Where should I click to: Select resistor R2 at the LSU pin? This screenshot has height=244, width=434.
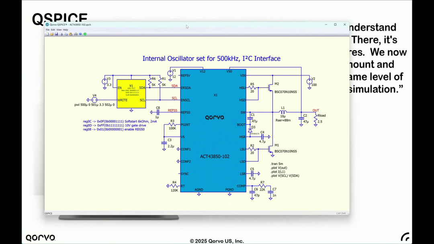(252, 149)
